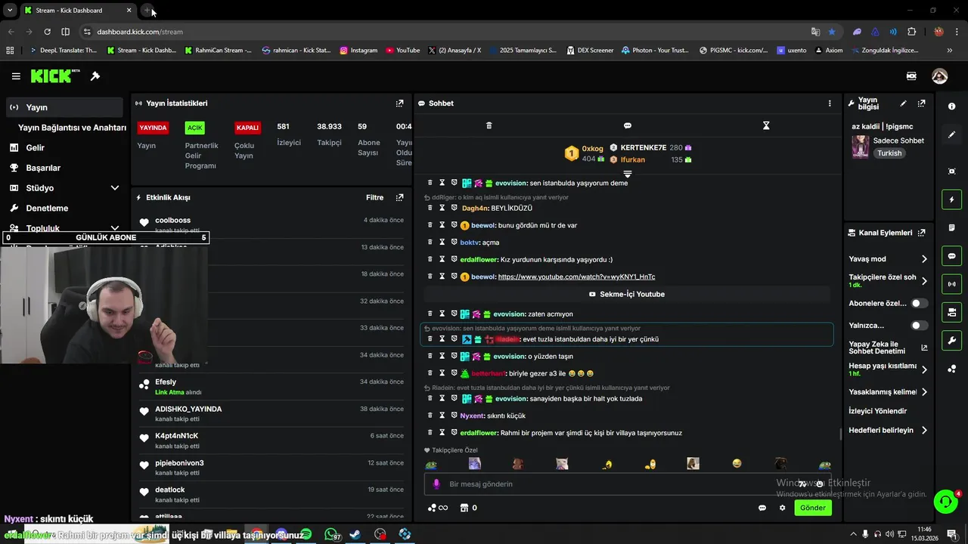Pop out the Yayın İstatistikleri panel
Viewport: 968px width, 544px height.
pos(399,104)
